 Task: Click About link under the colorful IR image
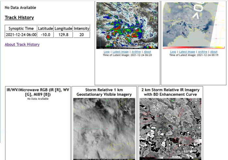pos(147,52)
